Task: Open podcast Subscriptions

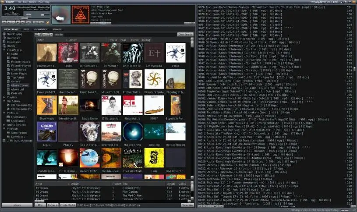Action: [x=19, y=133]
